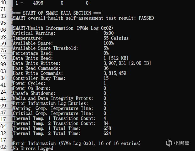Select the Available Spare 100% value
The width and height of the screenshot is (195, 151).
click(x=109, y=43)
